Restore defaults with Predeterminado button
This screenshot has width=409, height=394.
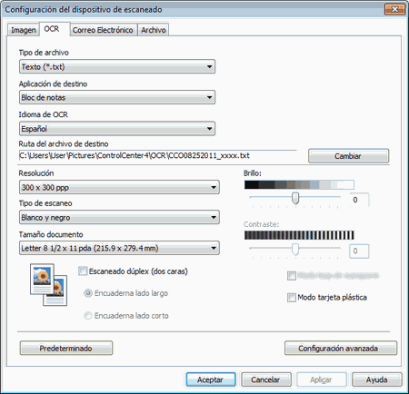[x=66, y=349]
